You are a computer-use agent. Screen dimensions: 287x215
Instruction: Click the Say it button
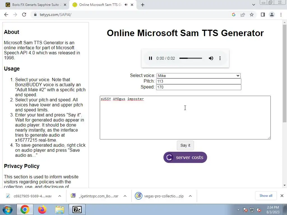185,145
